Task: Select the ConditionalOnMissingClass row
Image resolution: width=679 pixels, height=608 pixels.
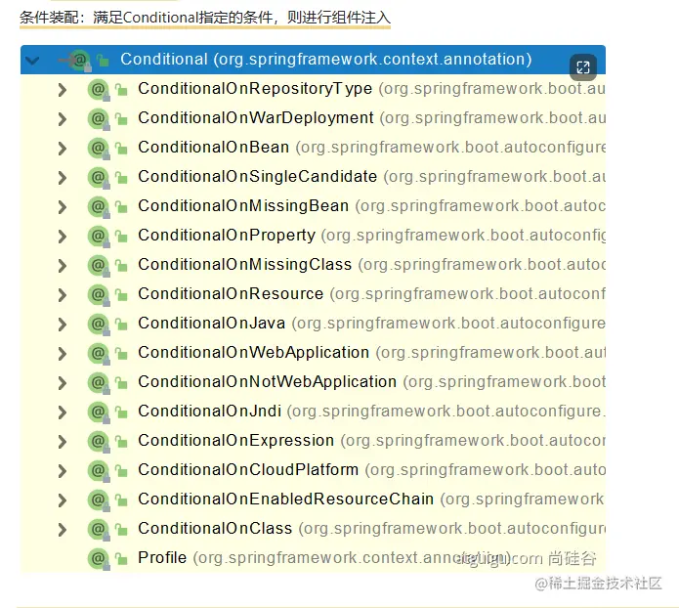Action: (x=313, y=265)
